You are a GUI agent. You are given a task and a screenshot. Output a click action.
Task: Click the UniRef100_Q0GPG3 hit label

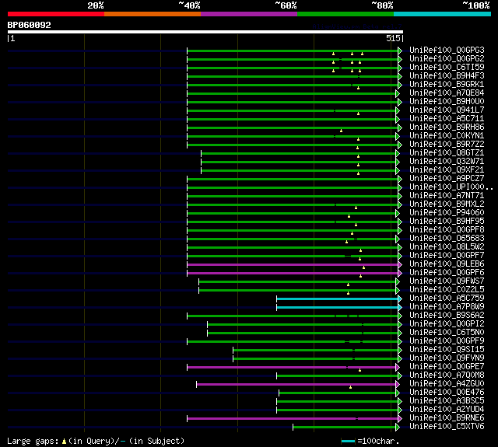447,50
